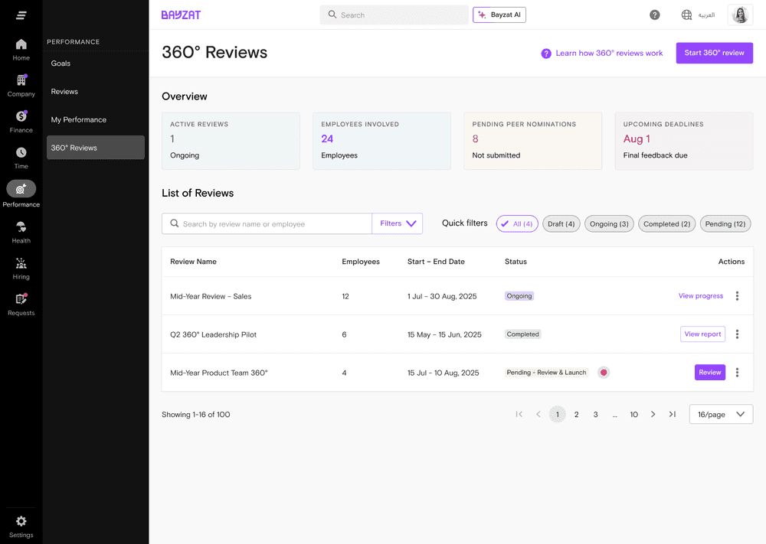Switch language to العربية
The width and height of the screenshot is (766, 544).
pos(699,15)
